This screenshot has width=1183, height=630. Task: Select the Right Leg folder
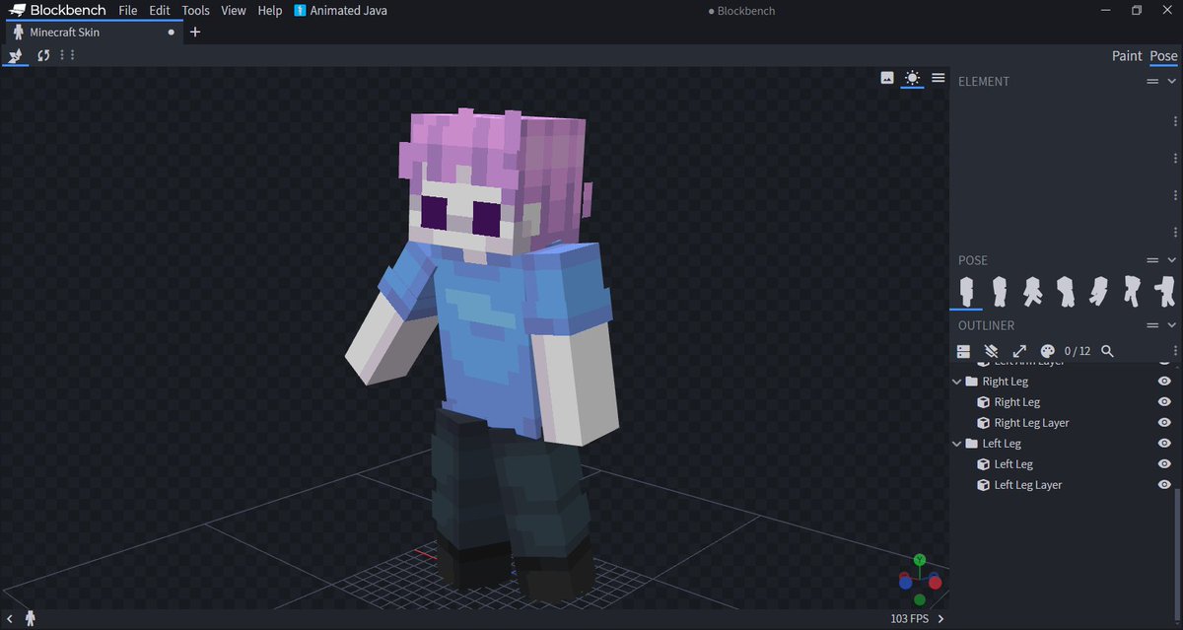pos(1005,382)
